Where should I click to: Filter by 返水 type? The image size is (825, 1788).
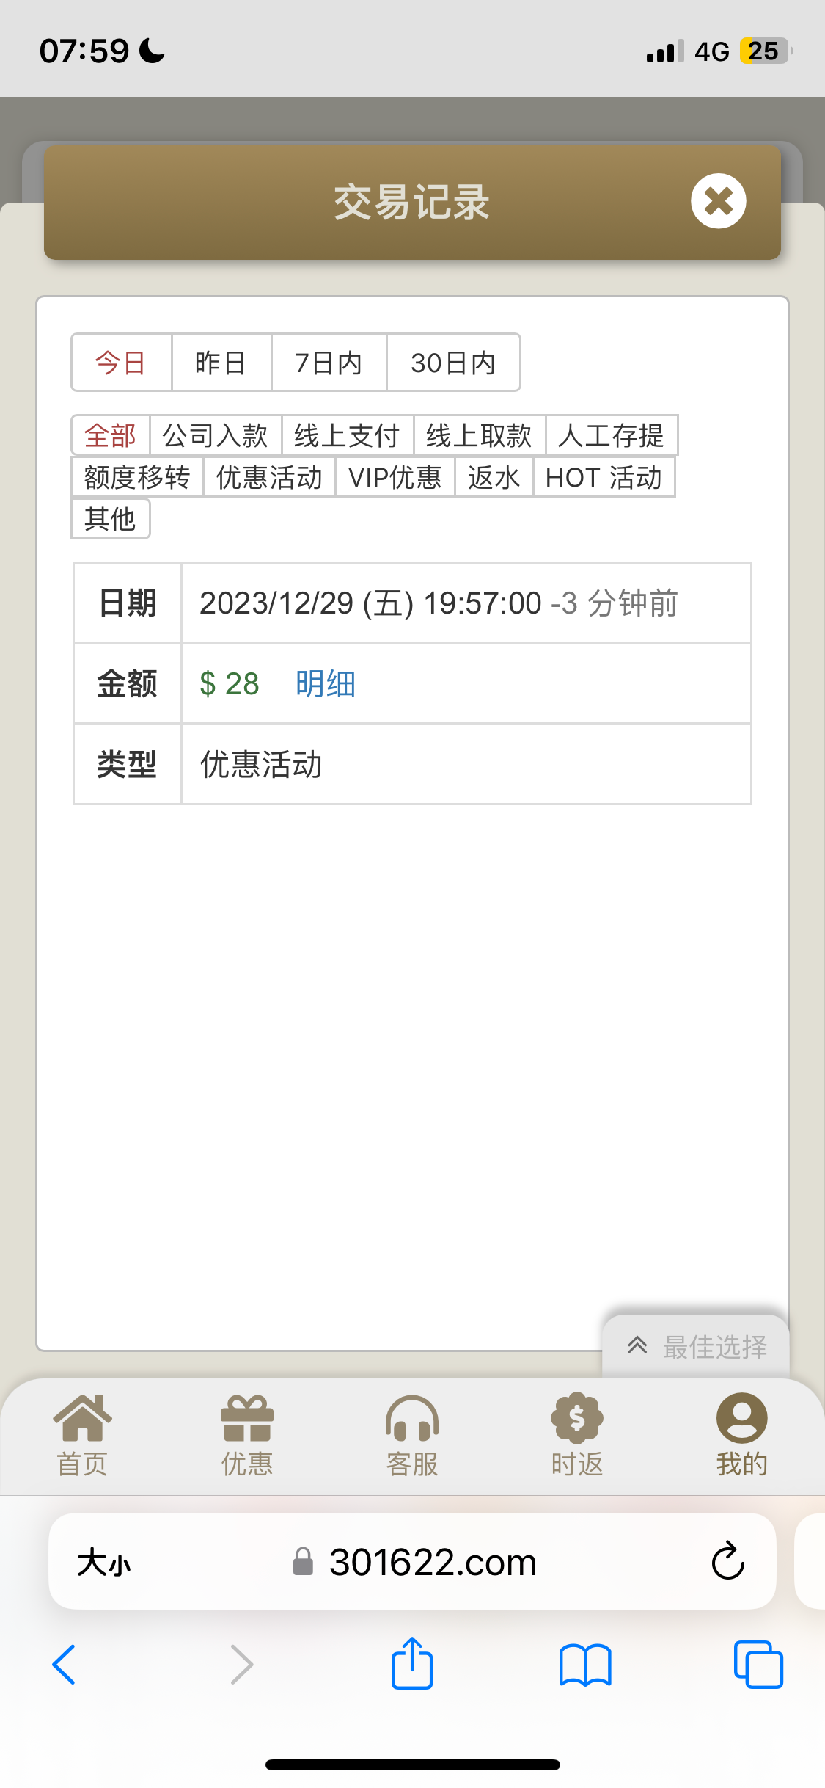point(494,477)
